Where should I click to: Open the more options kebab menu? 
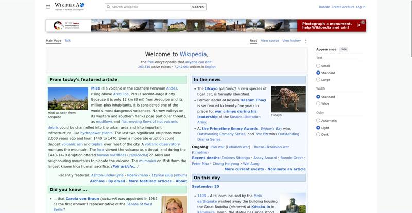[305, 41]
